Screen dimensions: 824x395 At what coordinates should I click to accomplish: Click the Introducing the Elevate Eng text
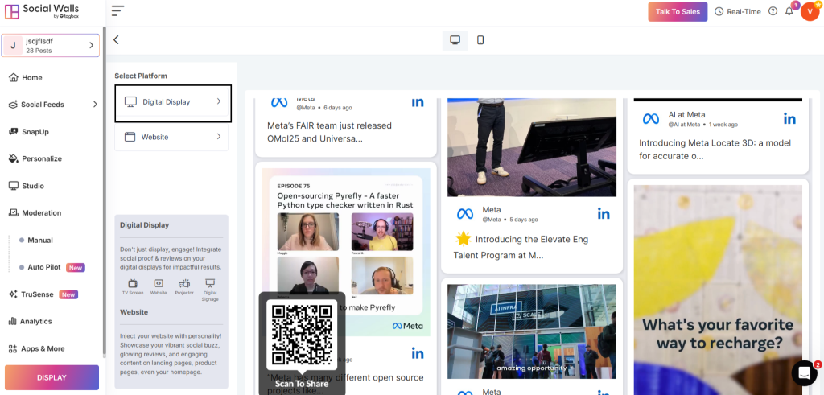coord(521,247)
